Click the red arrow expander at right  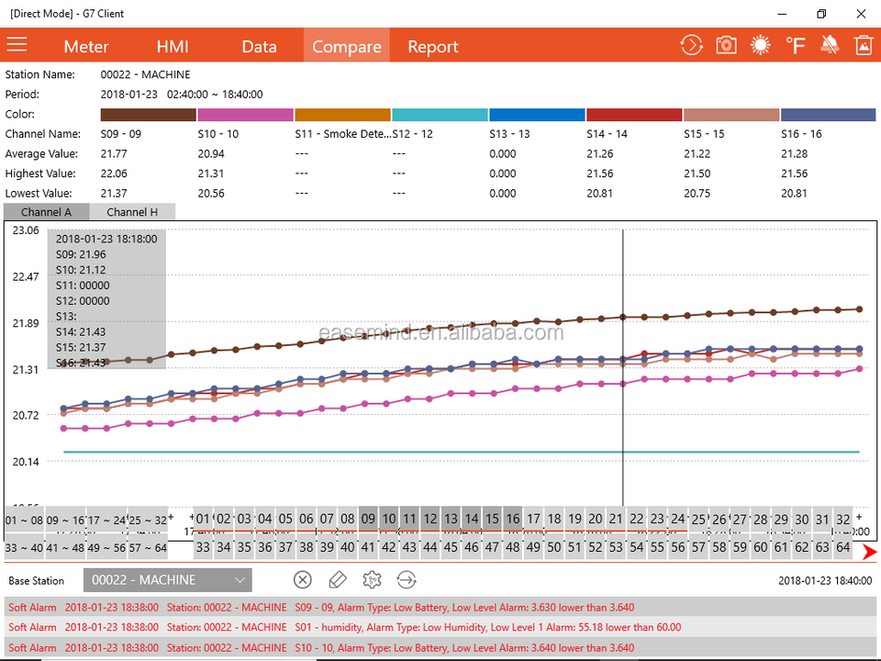[x=869, y=551]
